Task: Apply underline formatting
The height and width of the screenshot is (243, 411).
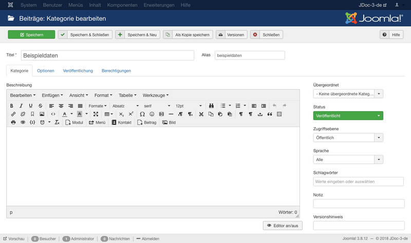Action: coord(31,106)
